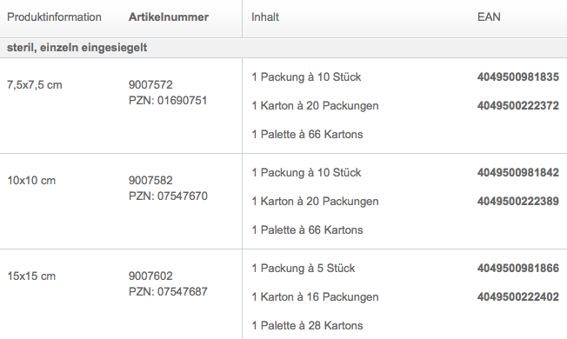Viewport: 567px width, 339px height.
Task: Click EAN 4049500981842
Action: [517, 172]
